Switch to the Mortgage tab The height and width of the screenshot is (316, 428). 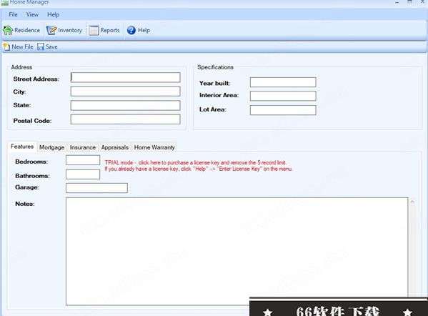click(x=52, y=147)
